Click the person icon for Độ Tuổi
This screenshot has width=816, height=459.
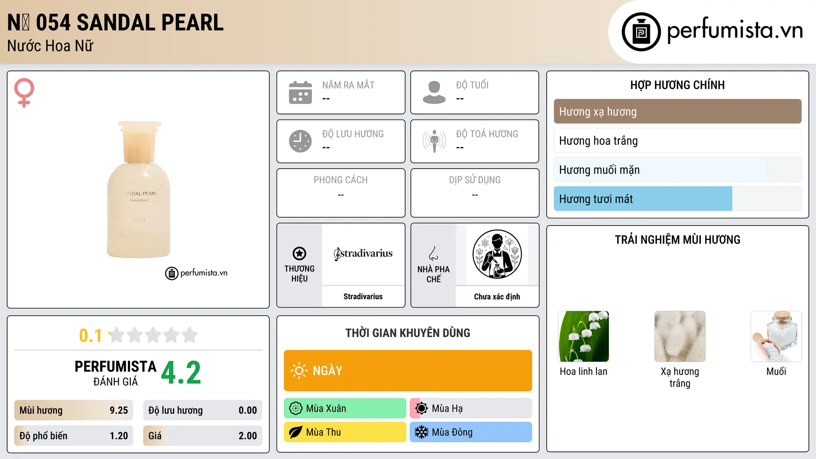(x=434, y=92)
